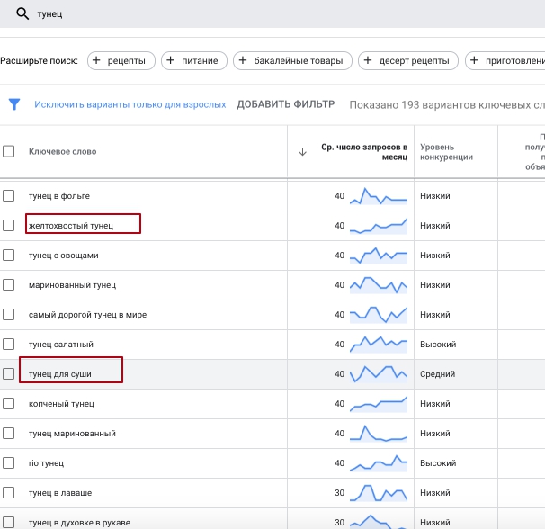Click the search magnifier icon
Viewport: 545px width, 529px height.
pyautogui.click(x=22, y=13)
